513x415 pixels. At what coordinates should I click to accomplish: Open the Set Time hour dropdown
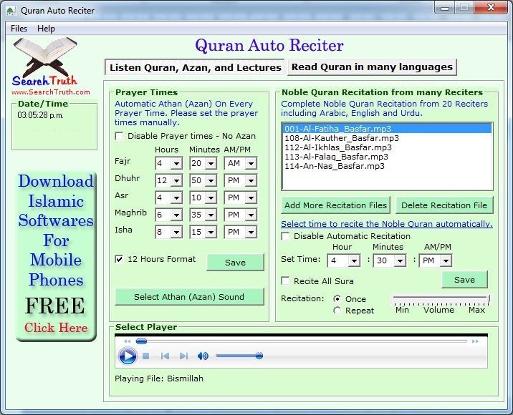pyautogui.click(x=354, y=260)
